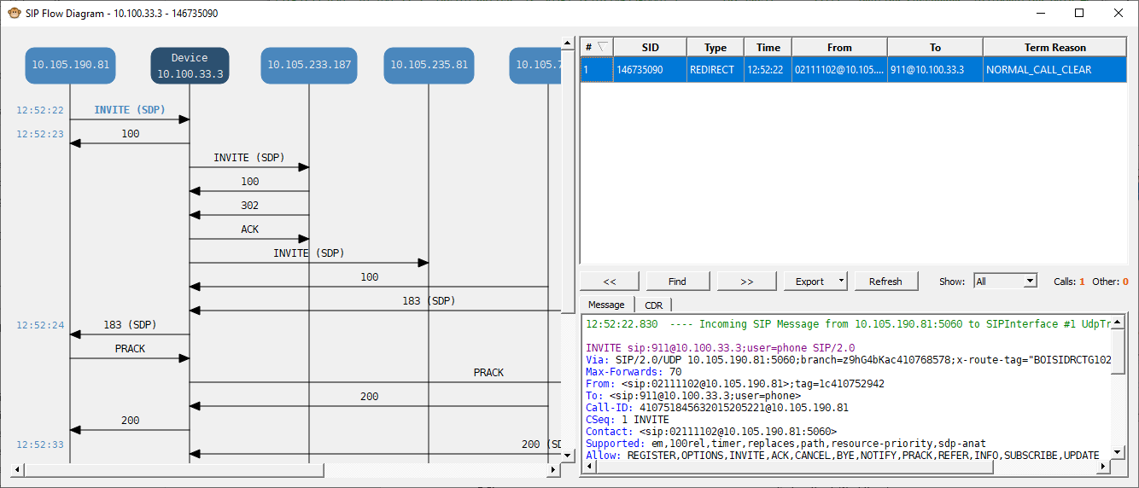Screen dimensions: 1139x488
Task: Select the 302 redirect message in diagram
Action: pyautogui.click(x=249, y=206)
